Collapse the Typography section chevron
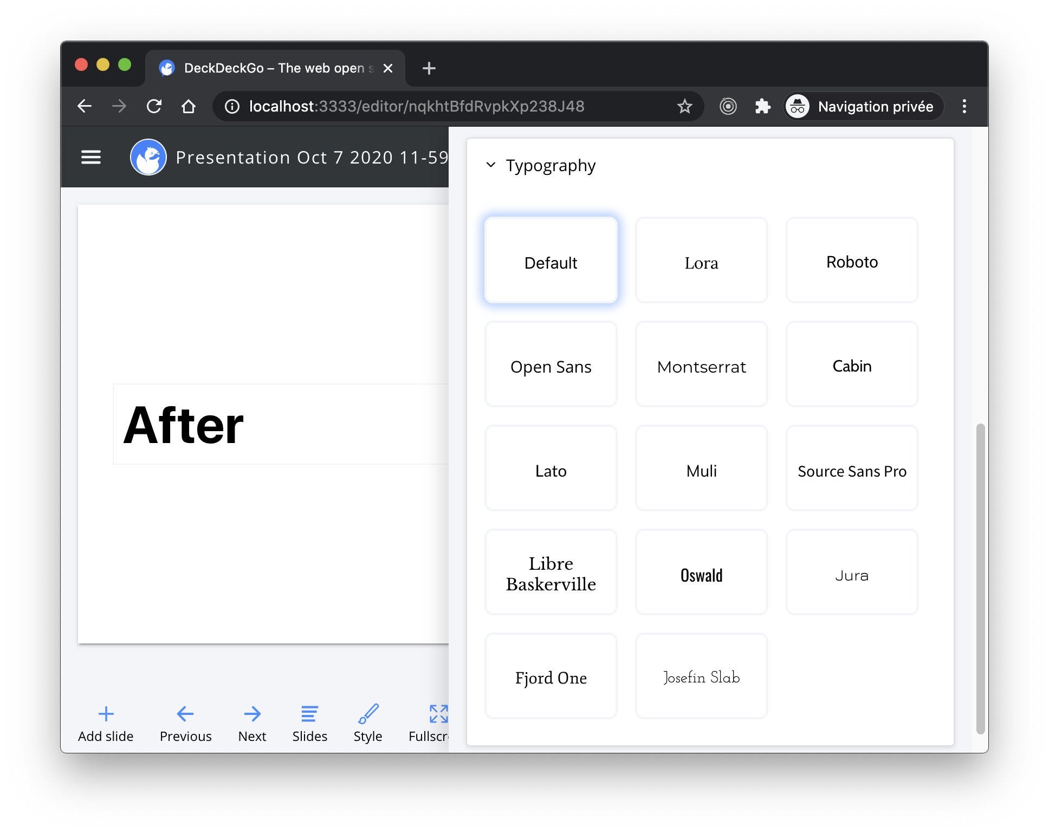This screenshot has height=833, width=1049. [491, 165]
